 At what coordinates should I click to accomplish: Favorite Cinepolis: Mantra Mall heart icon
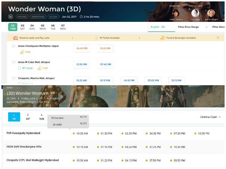pyautogui.click(x=13, y=78)
